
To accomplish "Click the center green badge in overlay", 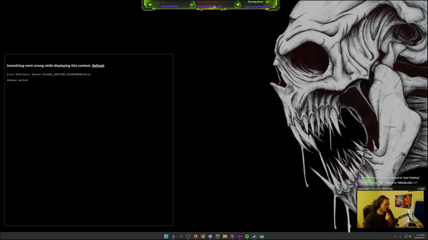I will pyautogui.click(x=192, y=5).
